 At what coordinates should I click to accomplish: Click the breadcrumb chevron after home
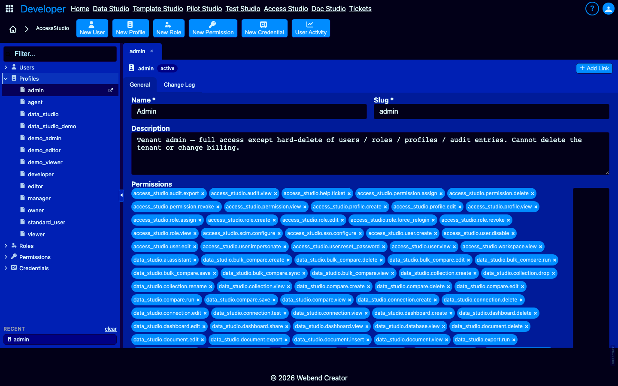click(x=27, y=29)
